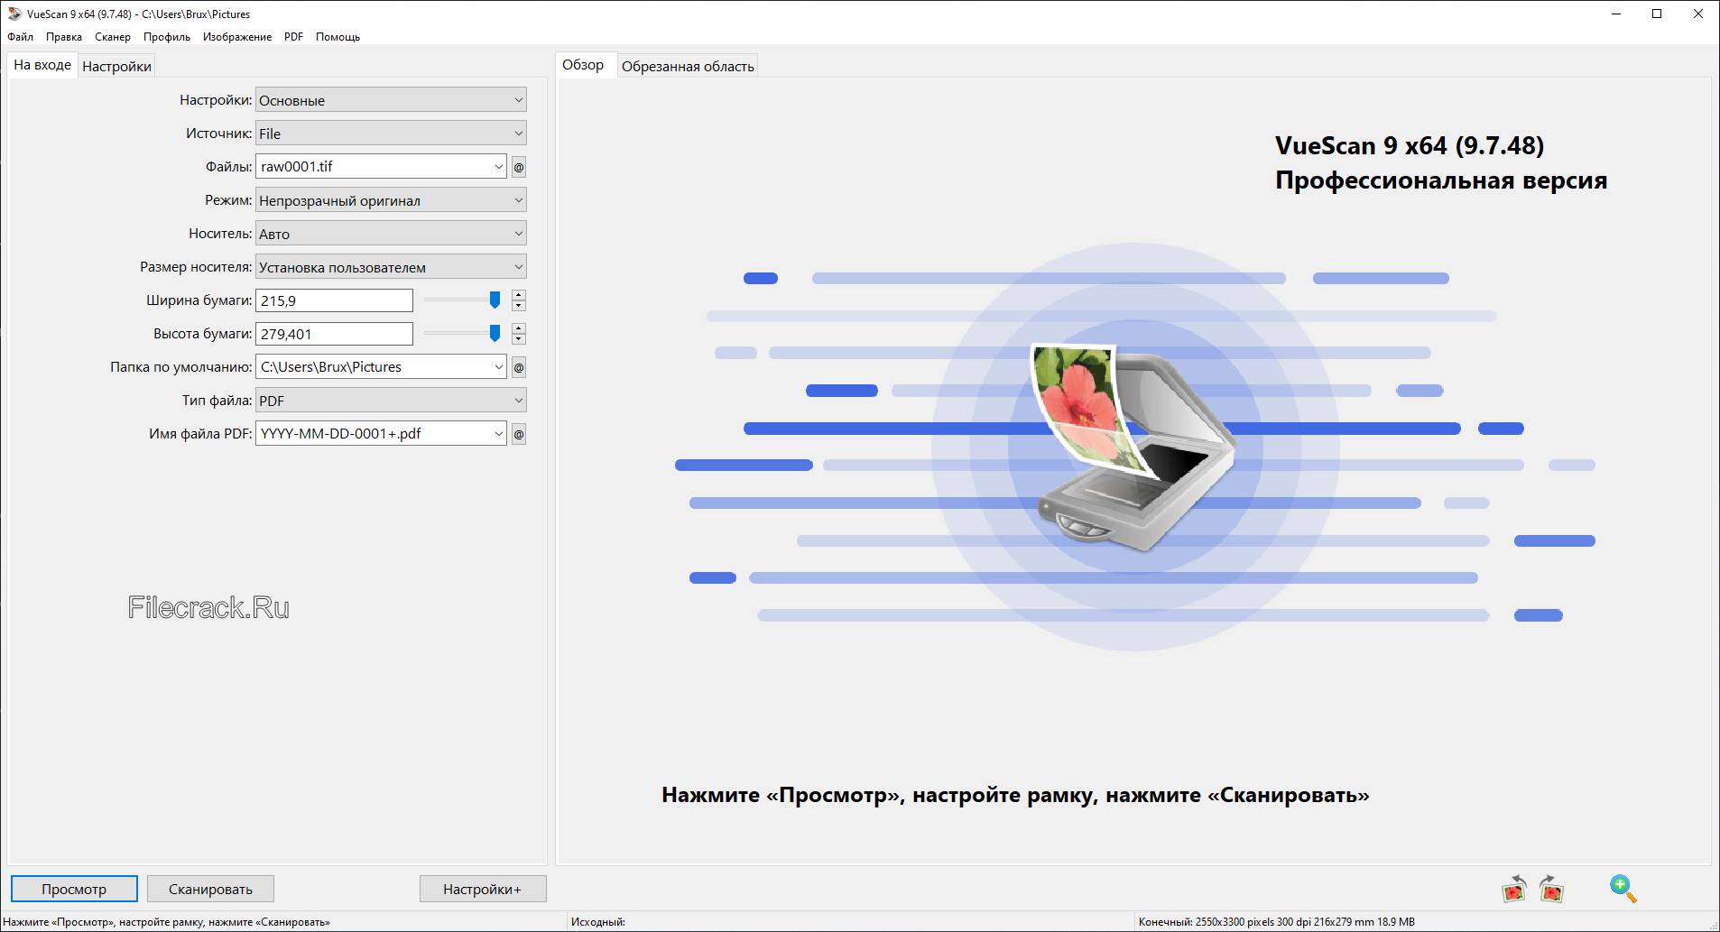Select the Обрезанная область tab
The image size is (1720, 932).
[688, 64]
